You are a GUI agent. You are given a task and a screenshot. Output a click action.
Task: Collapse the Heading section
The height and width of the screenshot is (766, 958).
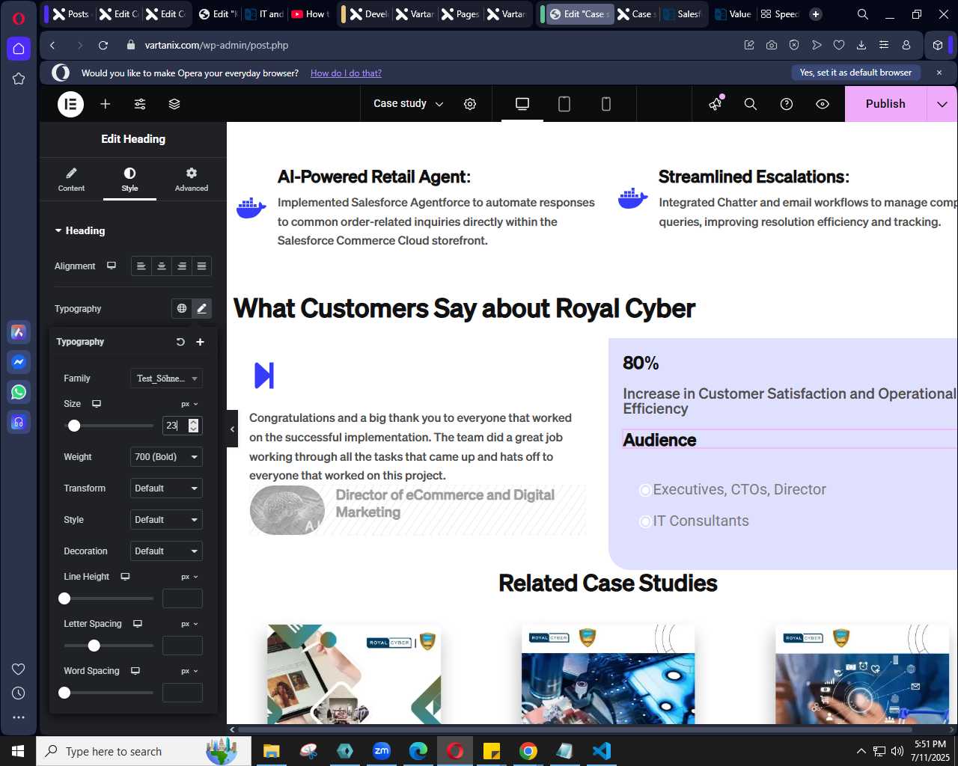coord(80,230)
